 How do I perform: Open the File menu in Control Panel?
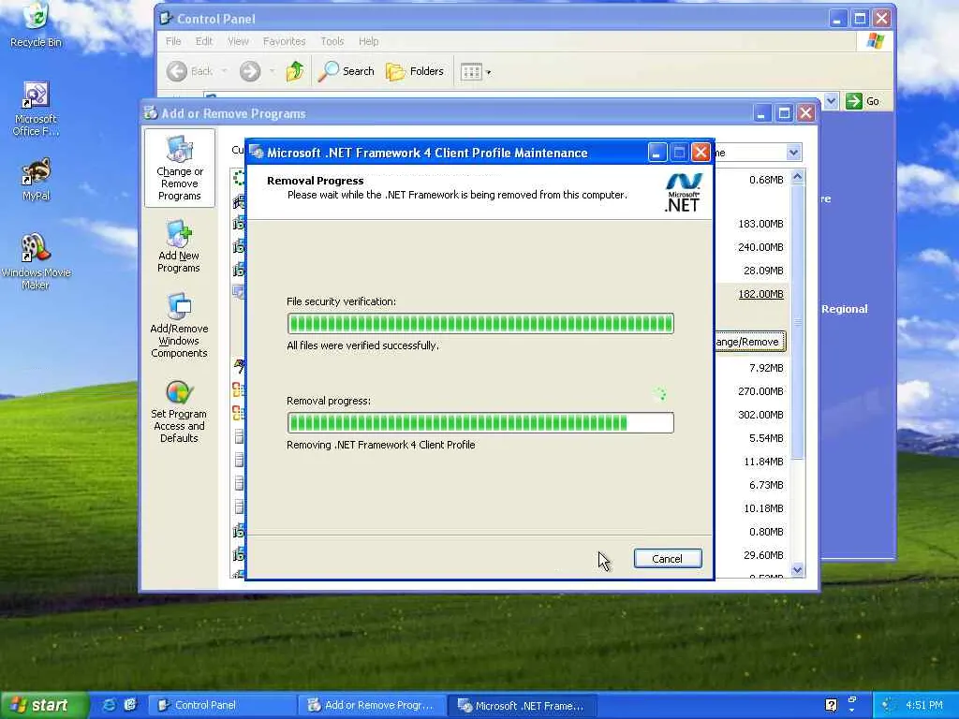[x=173, y=41]
